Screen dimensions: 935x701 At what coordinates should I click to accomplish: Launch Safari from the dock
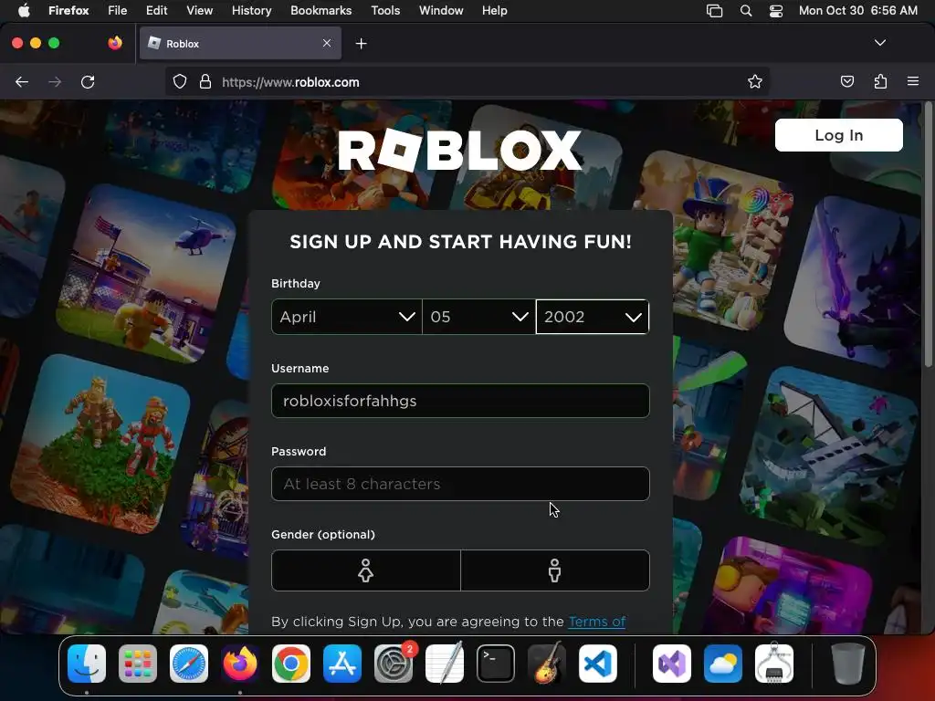[x=189, y=664]
